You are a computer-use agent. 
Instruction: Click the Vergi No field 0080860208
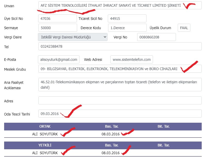[157, 37]
